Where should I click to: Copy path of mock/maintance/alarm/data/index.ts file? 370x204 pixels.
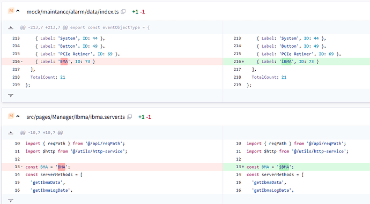click(x=123, y=12)
